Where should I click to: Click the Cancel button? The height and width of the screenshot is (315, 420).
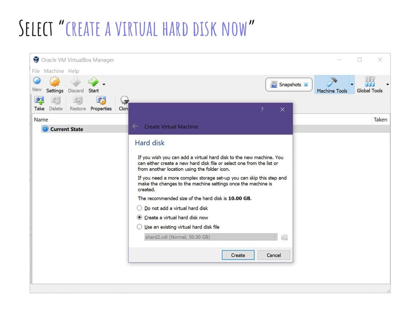click(274, 255)
